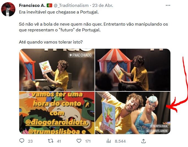Open bottom-left 'hora do conto' image
The image size is (188, 147).
coord(57,113)
